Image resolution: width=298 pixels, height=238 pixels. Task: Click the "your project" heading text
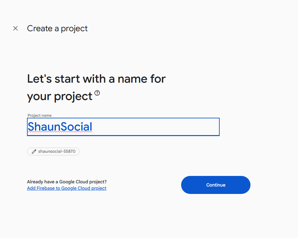(60, 96)
